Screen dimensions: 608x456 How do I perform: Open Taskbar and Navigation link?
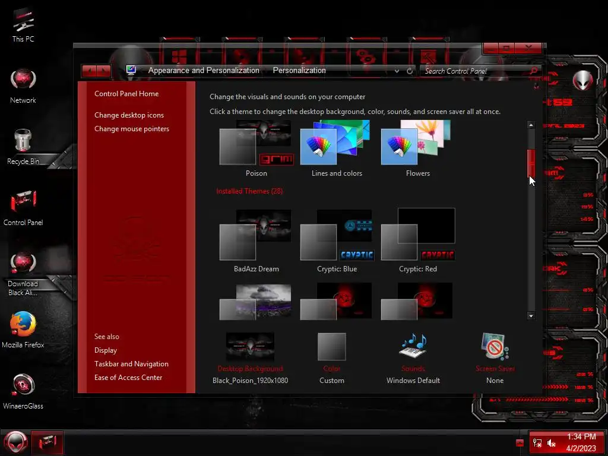click(131, 364)
